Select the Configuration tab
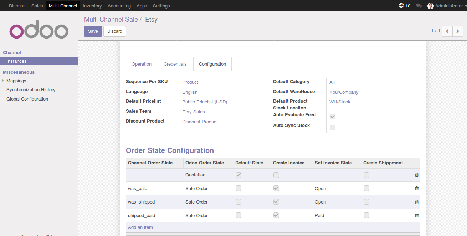This screenshot has height=236, width=467. [x=212, y=64]
